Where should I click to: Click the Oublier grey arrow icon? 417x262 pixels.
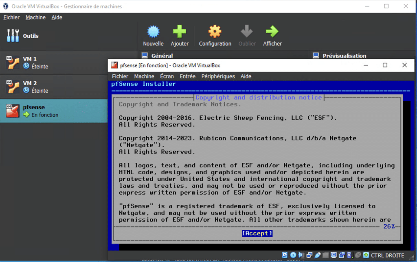pyautogui.click(x=247, y=32)
